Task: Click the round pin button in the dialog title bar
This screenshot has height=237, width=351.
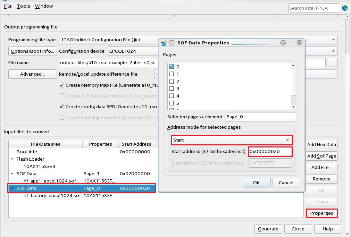Action: point(172,43)
